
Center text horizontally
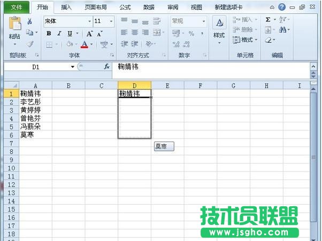click(135, 33)
